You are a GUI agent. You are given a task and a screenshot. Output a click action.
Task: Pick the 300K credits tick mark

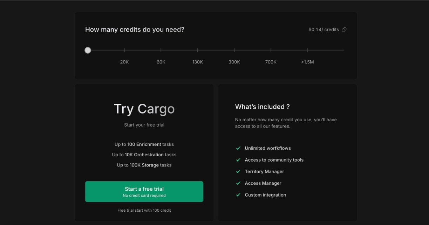pyautogui.click(x=234, y=50)
